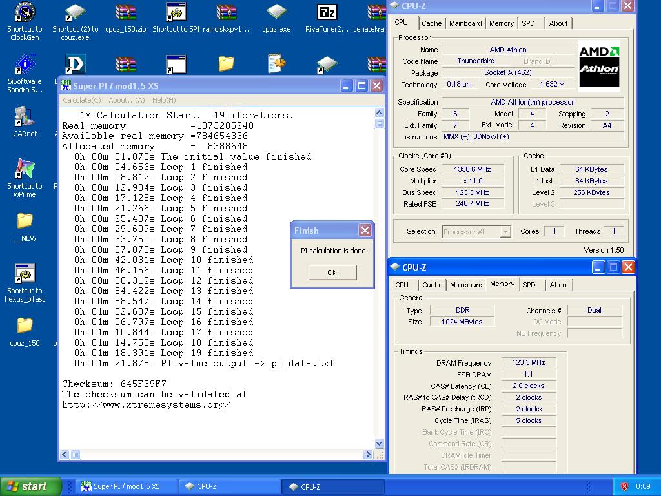
Task: Switch to SPD tab in upper CPU-Z
Action: point(528,23)
